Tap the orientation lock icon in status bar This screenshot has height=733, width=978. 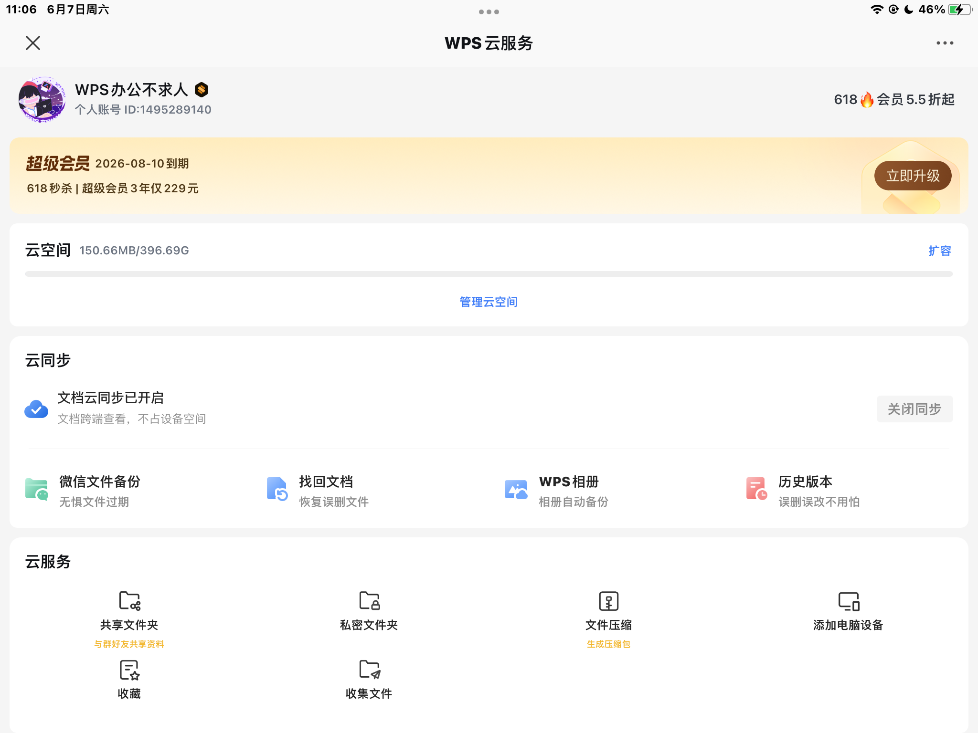coord(893,10)
